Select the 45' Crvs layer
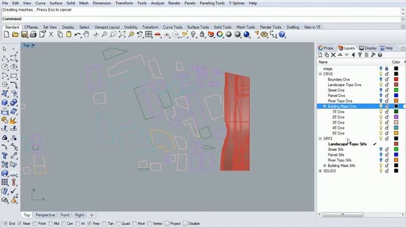406x228 pixels. coord(338,128)
